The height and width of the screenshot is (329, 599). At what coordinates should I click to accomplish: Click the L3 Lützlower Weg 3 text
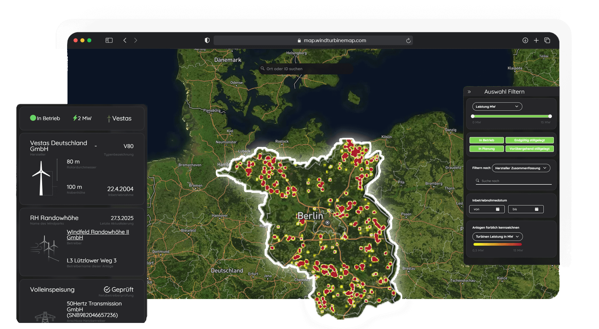click(91, 261)
